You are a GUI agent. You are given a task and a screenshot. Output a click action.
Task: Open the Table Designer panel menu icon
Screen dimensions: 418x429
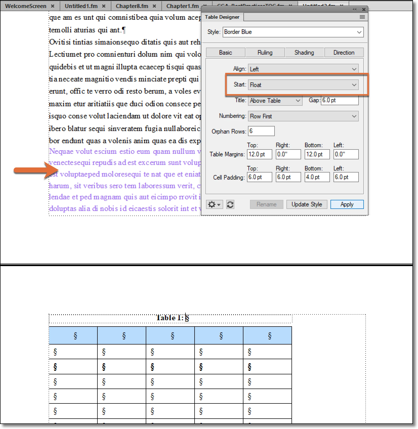coord(362,17)
